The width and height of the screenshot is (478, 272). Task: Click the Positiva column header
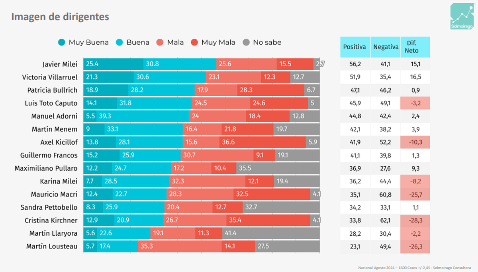tap(355, 47)
